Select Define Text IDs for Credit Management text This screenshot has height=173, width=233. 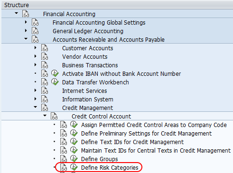[132, 142]
